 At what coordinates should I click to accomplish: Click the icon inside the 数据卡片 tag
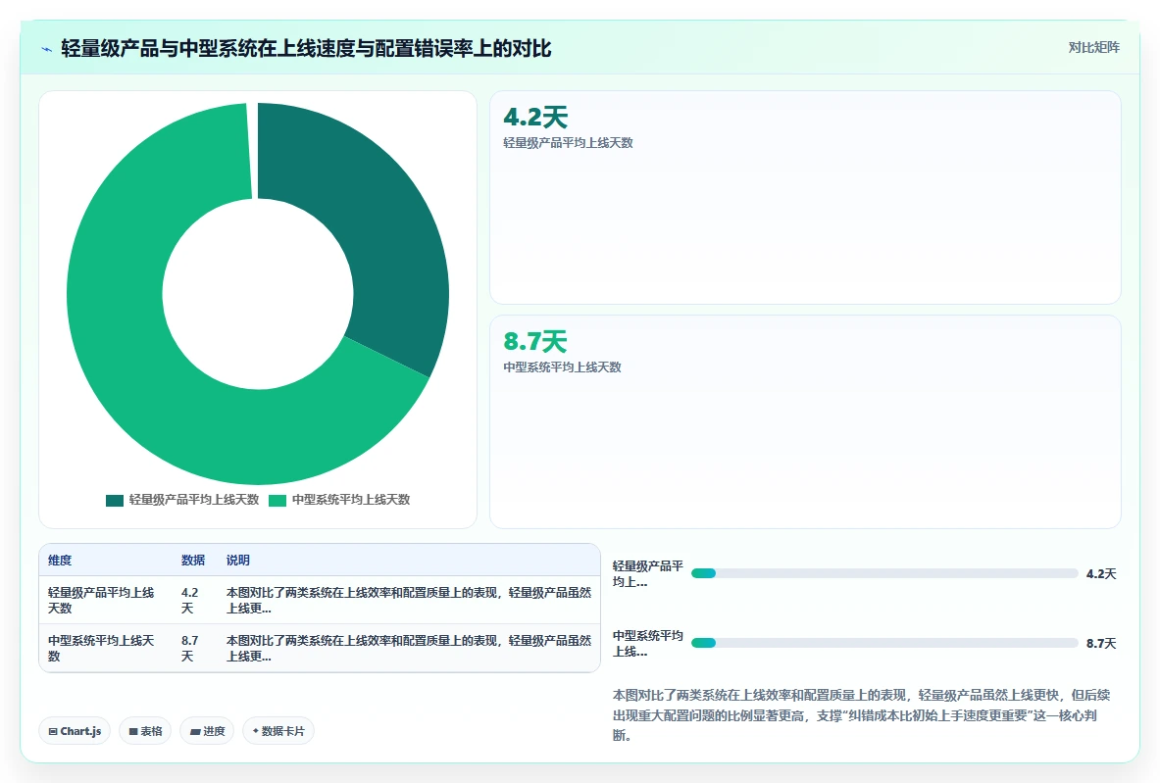coord(255,731)
